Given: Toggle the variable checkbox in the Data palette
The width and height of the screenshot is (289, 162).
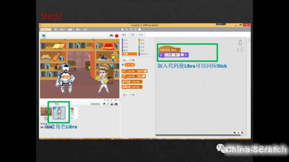Looking at the screenshot, I should tap(123, 65).
